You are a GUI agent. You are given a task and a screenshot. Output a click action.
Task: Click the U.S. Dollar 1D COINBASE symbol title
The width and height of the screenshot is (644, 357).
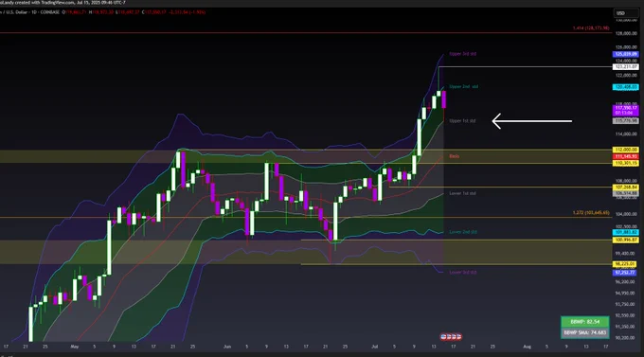(x=29, y=12)
